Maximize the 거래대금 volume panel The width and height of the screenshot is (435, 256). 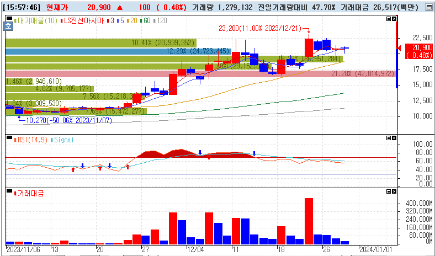tap(389, 191)
